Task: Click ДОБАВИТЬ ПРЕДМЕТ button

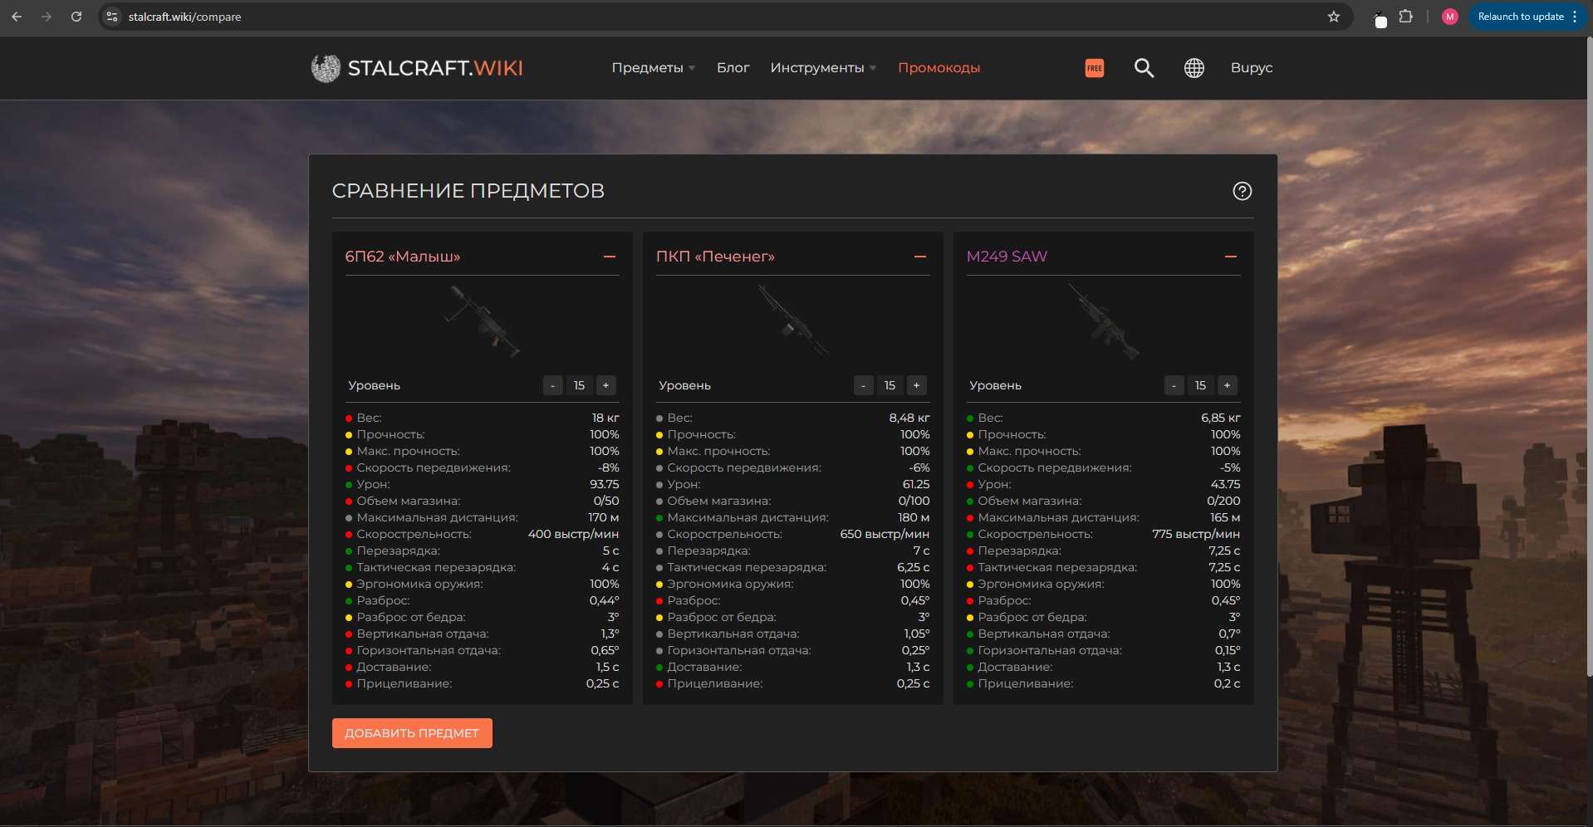Action: 412,733
